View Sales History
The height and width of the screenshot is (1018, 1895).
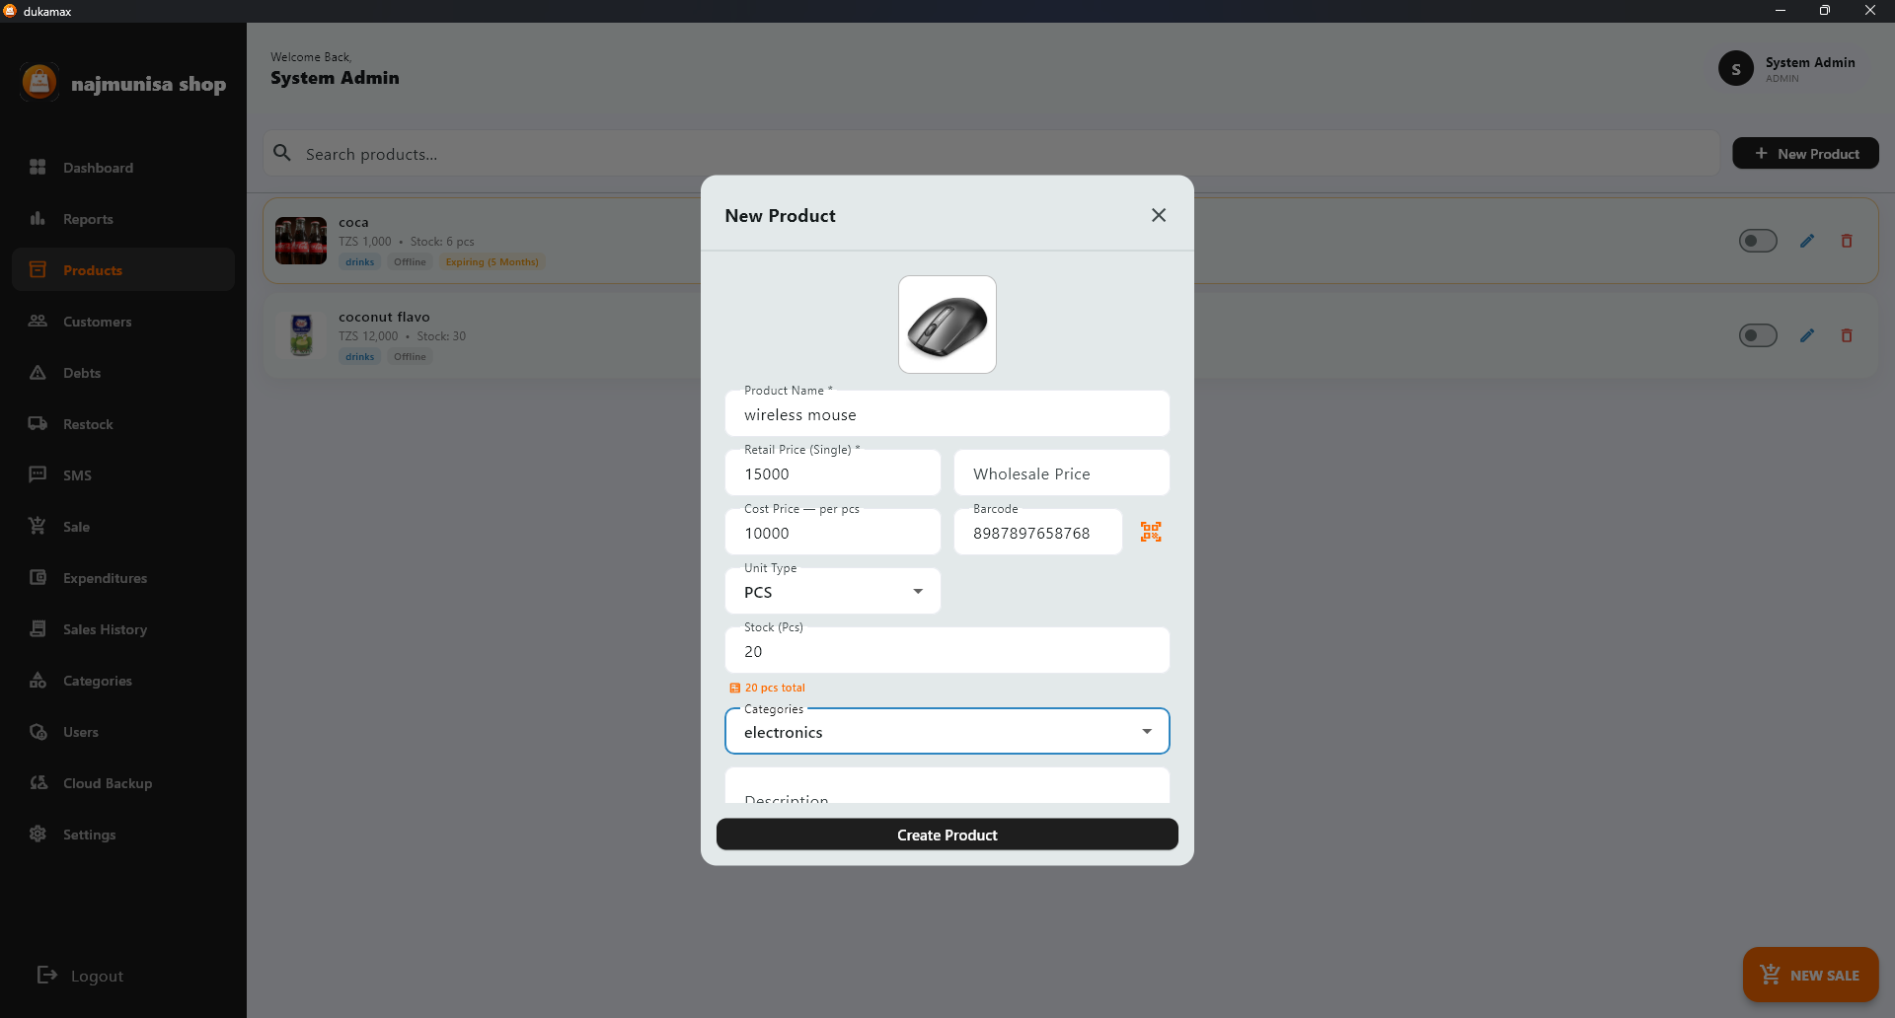[123, 629]
